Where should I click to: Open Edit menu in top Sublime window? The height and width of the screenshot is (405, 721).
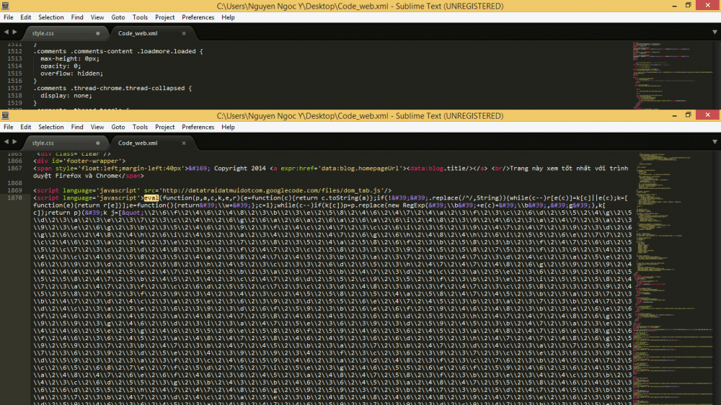[26, 17]
